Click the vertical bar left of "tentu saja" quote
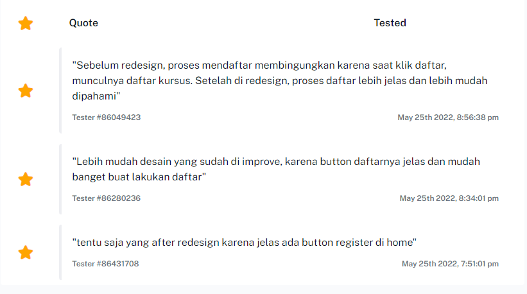 [60, 252]
